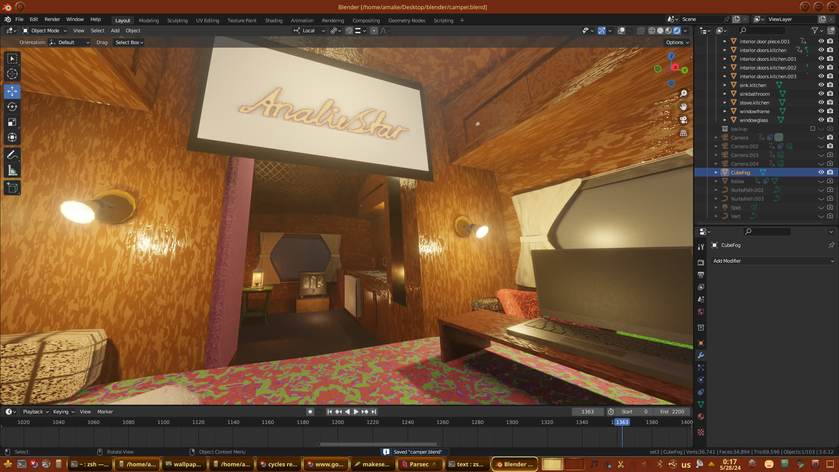This screenshot has width=839, height=472.
Task: Select the 3D Cursor tool
Action: click(x=12, y=74)
